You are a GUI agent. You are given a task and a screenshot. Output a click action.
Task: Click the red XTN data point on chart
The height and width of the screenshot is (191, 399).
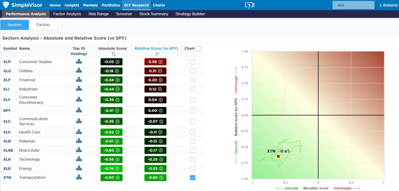pyautogui.click(x=278, y=156)
